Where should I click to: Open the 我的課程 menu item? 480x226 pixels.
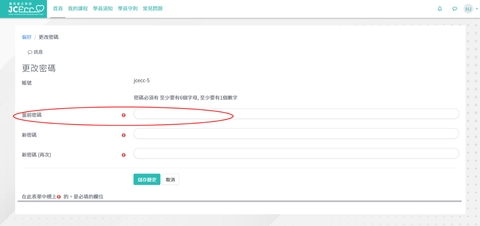[78, 9]
